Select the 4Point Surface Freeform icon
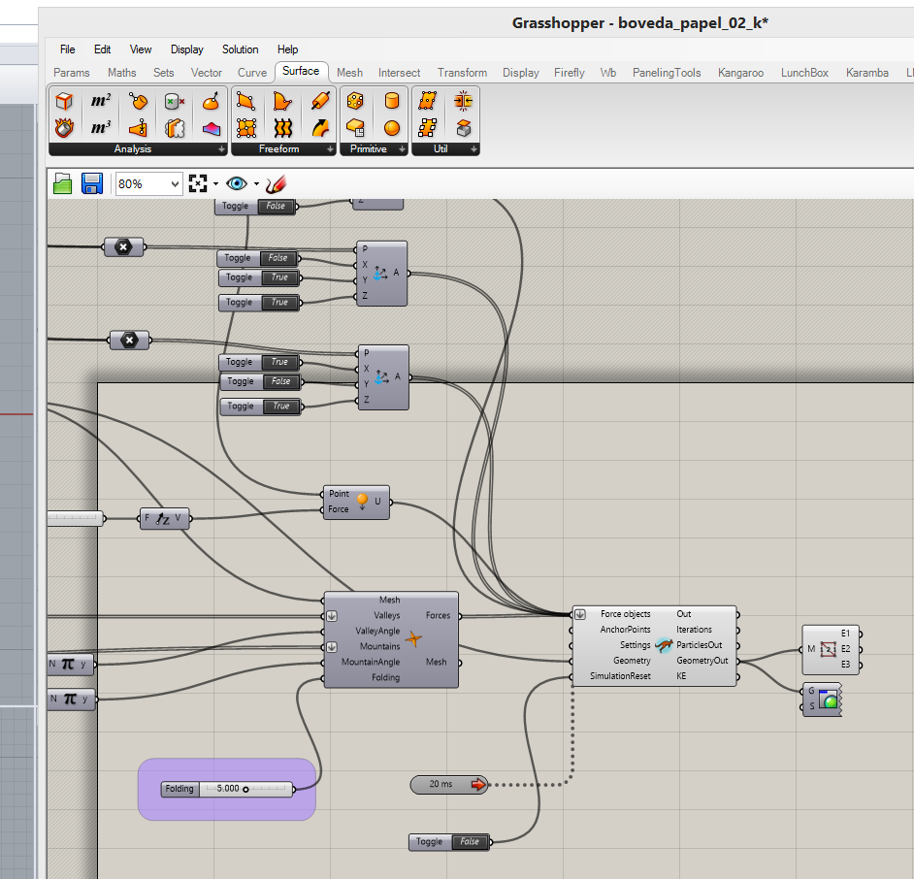The height and width of the screenshot is (879, 914). click(x=246, y=102)
